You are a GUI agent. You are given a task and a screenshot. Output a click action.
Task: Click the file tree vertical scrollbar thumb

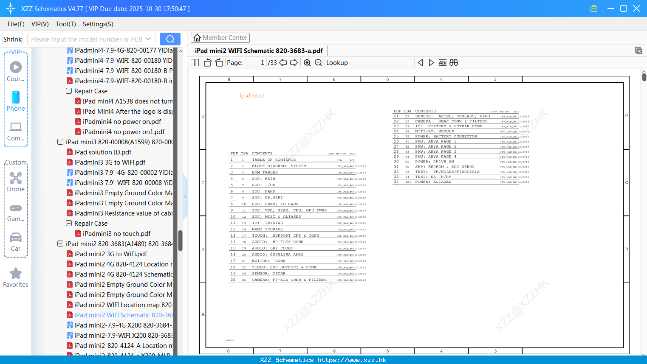tap(180, 241)
